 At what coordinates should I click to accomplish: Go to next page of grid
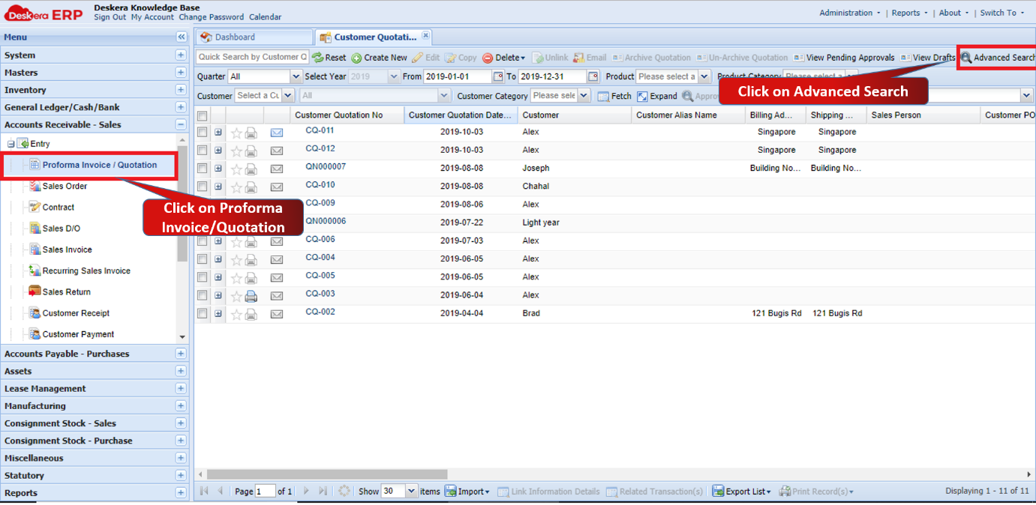306,491
